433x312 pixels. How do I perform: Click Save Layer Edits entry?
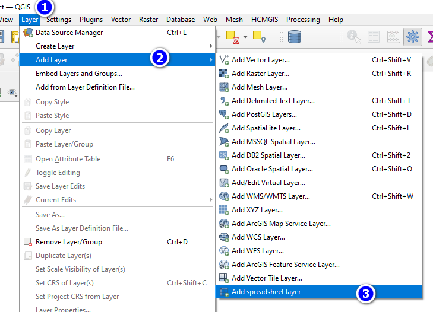(x=117, y=186)
